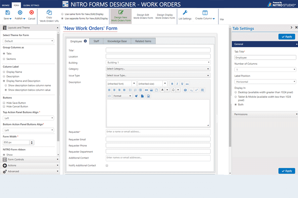Align text left in Description editor
Viewport: 298px width, 198px height.
[x=109, y=90]
